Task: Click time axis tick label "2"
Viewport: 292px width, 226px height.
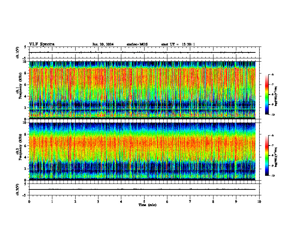Action: [75, 202]
